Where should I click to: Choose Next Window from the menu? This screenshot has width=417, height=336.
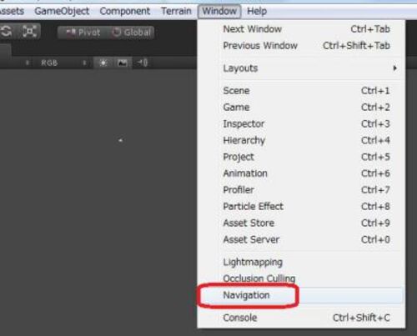click(301, 29)
